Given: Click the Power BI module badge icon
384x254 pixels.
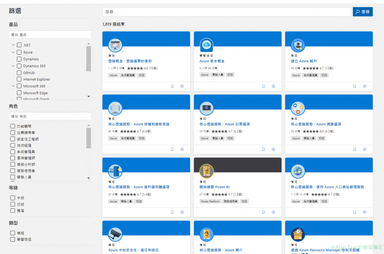Looking at the screenshot, I should [x=207, y=171].
